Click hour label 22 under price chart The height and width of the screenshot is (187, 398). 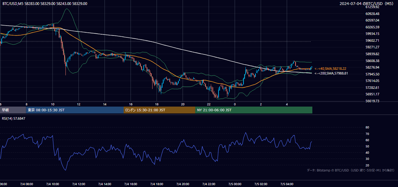pyautogui.click(x=209, y=104)
